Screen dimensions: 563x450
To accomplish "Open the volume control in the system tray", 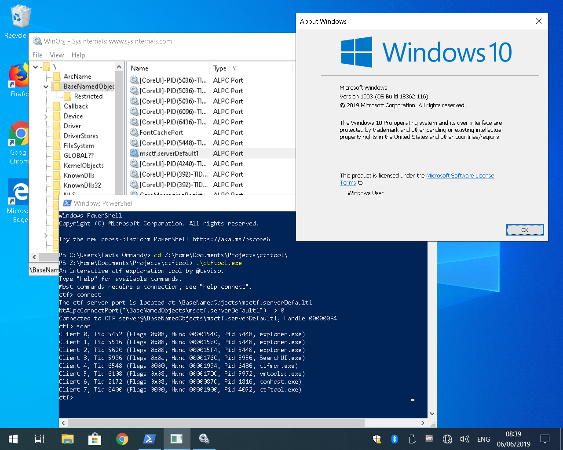I will [464, 439].
